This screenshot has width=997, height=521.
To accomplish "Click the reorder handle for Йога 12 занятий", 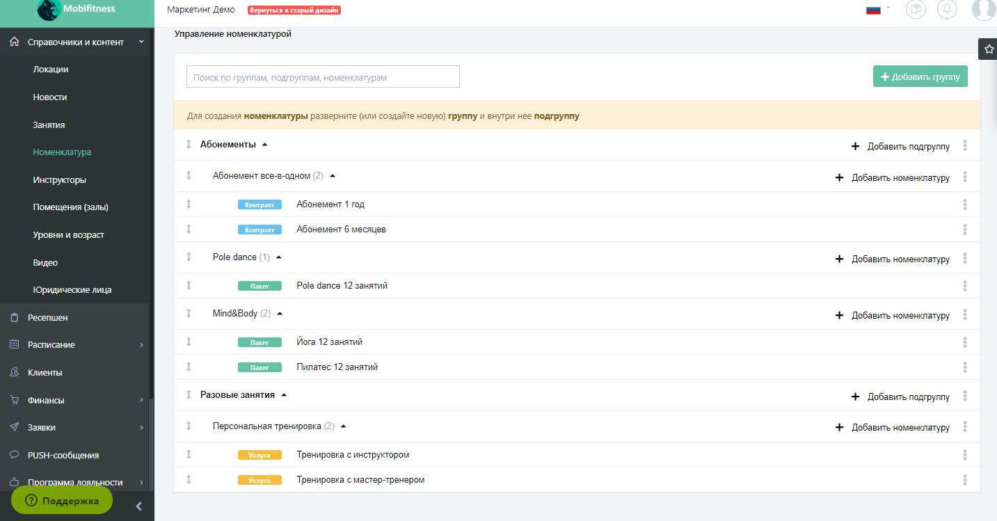I will [x=189, y=342].
